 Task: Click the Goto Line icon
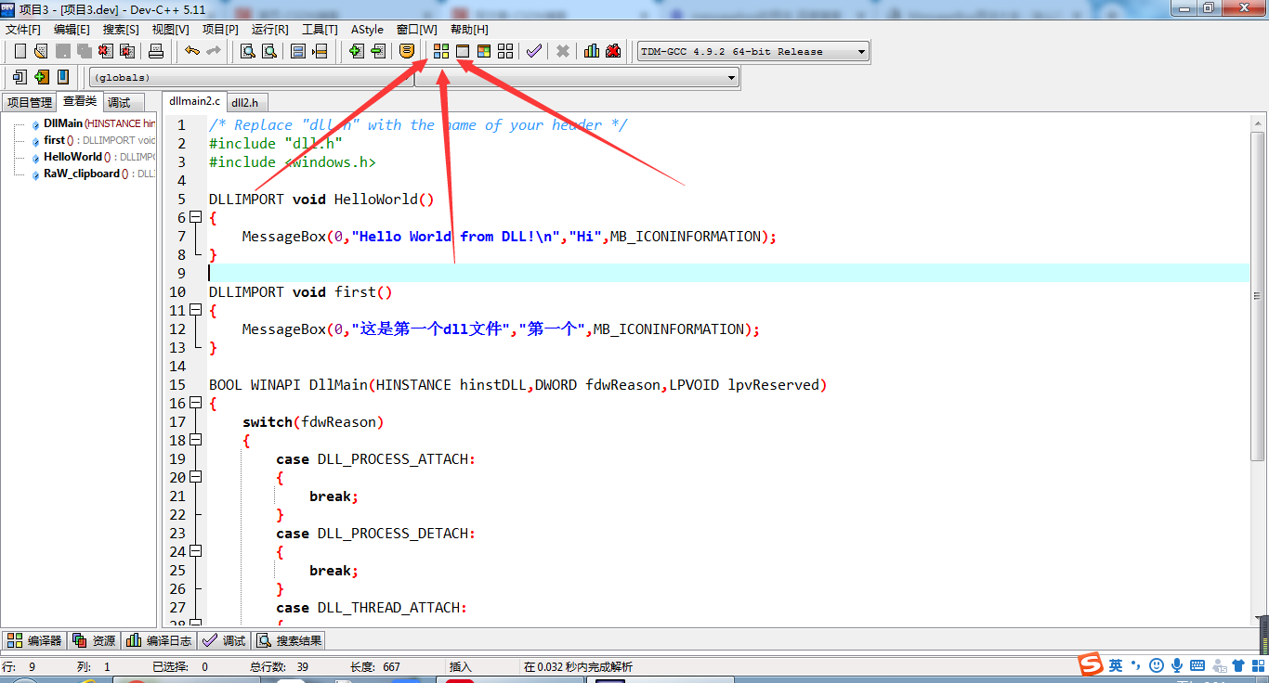click(320, 51)
